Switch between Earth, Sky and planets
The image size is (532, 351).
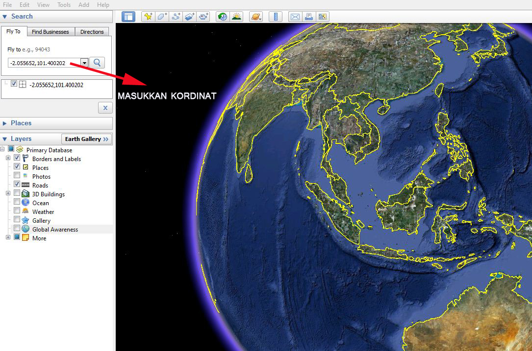click(x=256, y=17)
